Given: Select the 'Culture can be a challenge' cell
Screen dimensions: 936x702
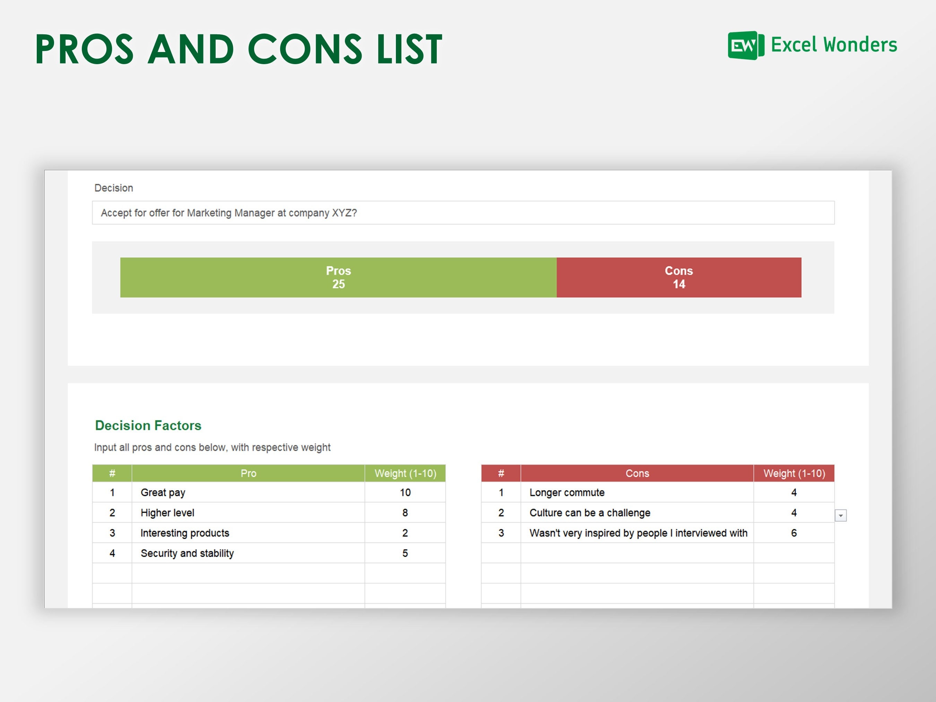Looking at the screenshot, I should (637, 513).
